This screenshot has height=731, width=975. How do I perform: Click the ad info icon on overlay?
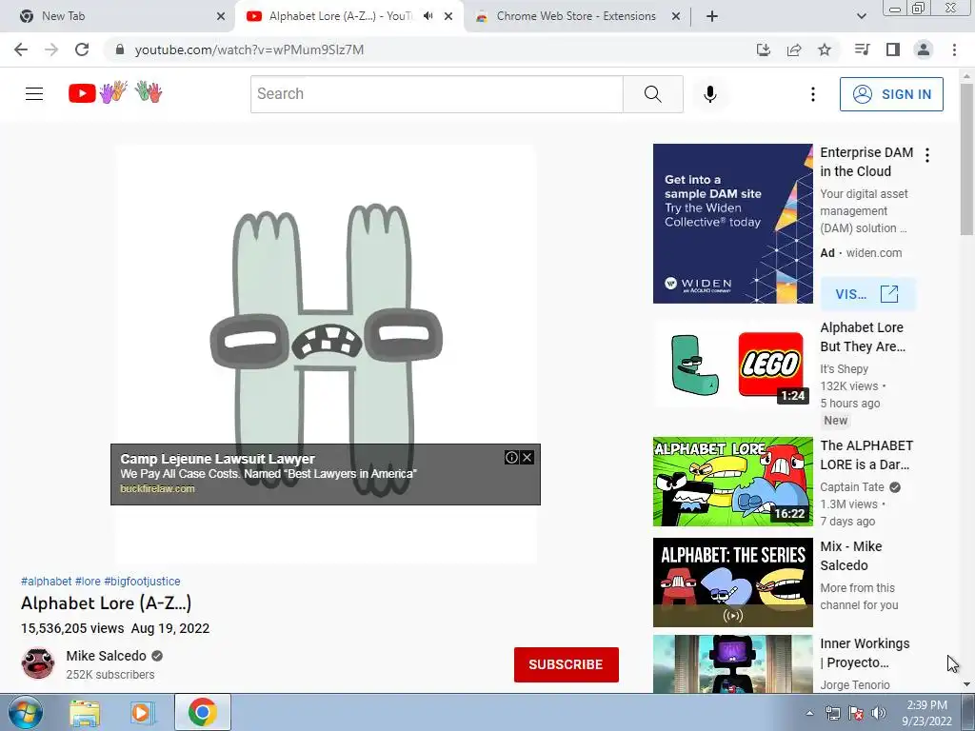[x=511, y=458]
